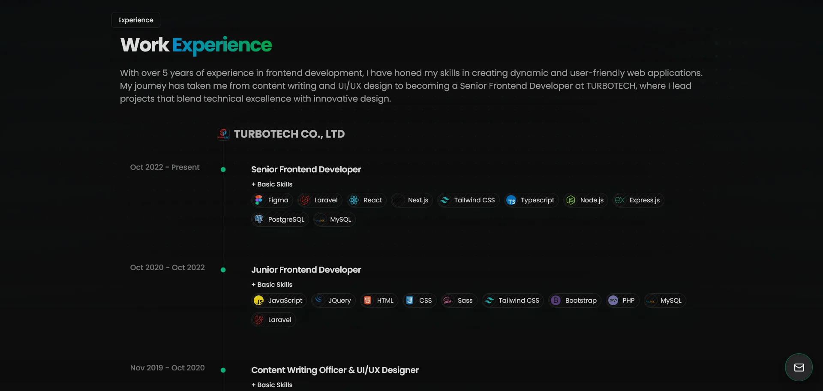
Task: Click the Bootstrap icon badge
Action: click(556, 300)
